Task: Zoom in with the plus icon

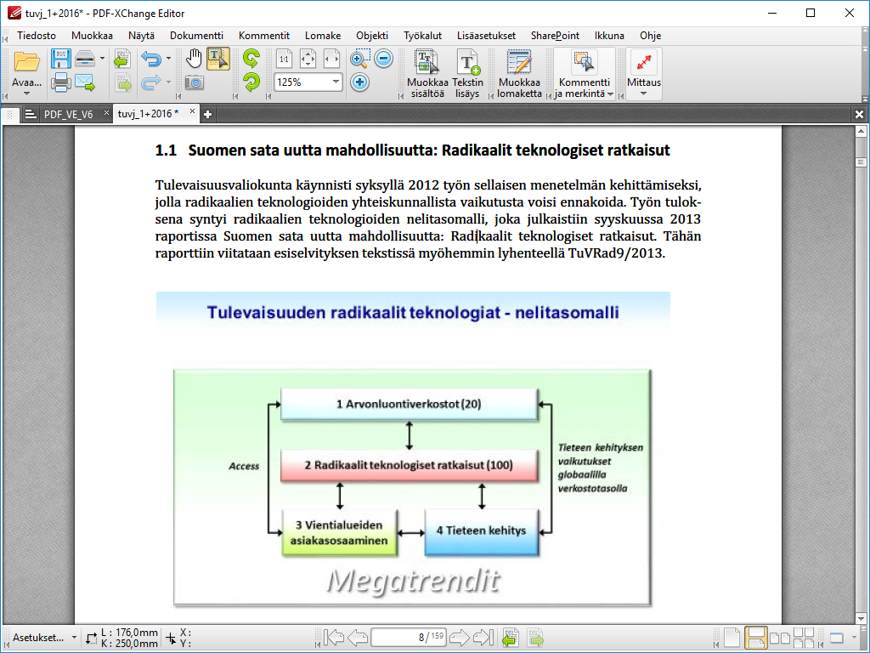Action: [359, 82]
